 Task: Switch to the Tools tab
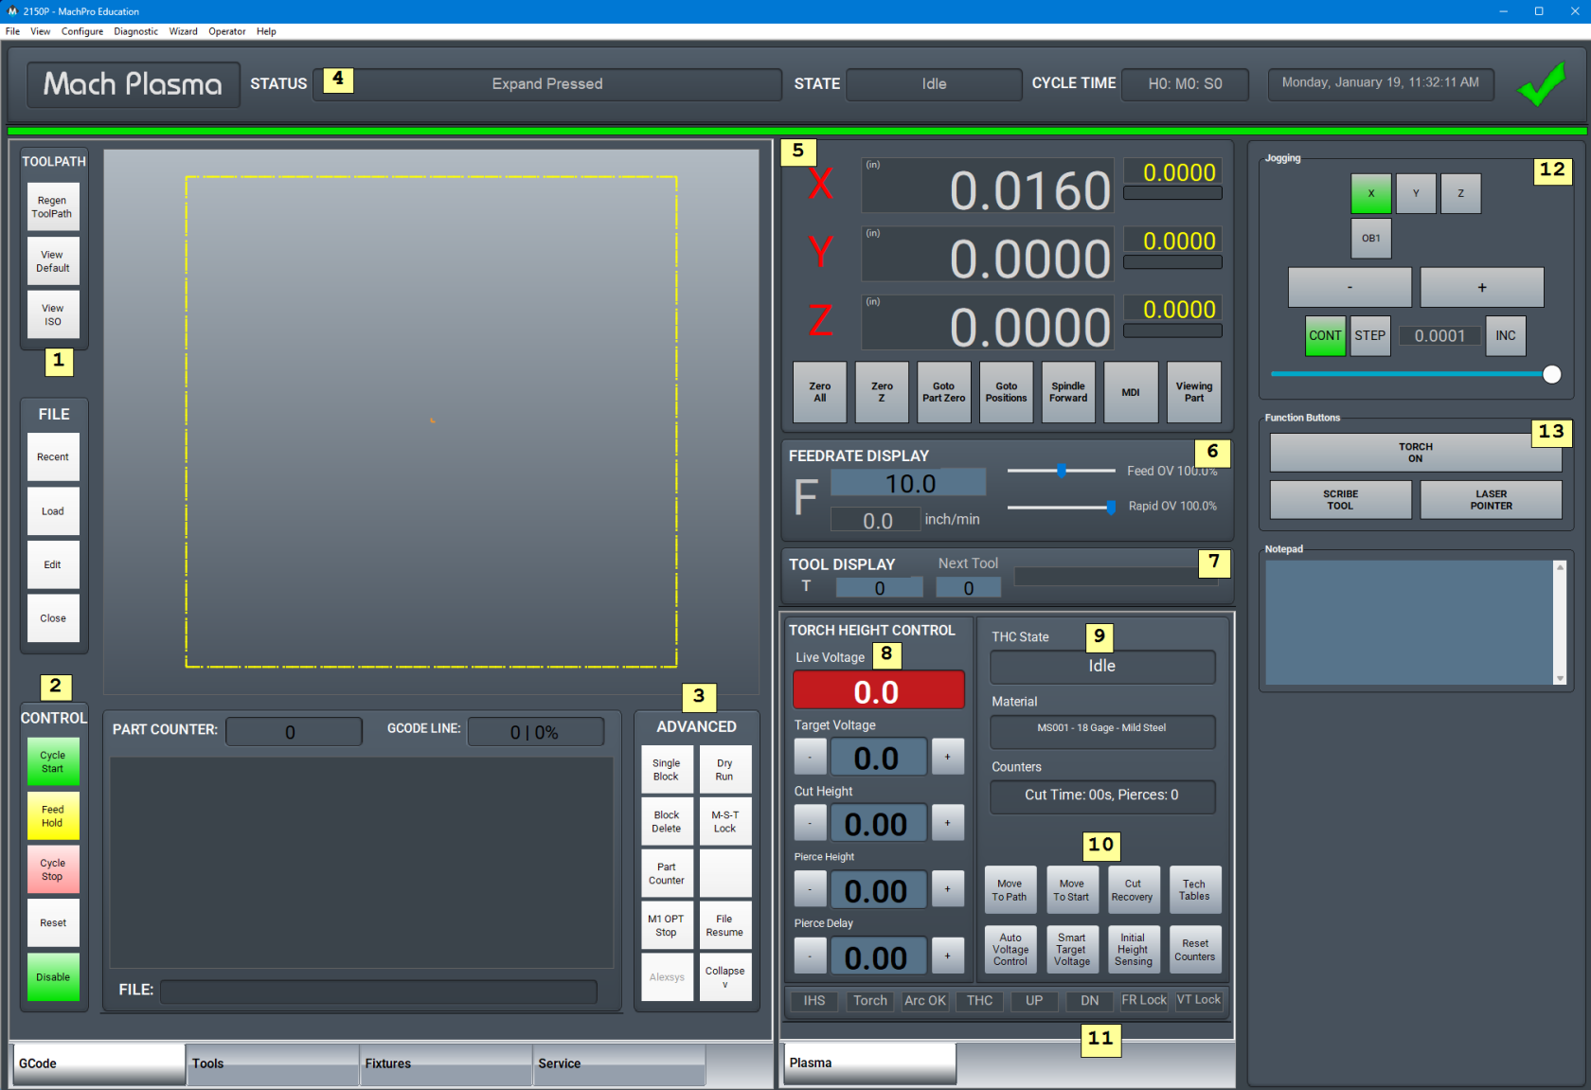pos(273,1064)
